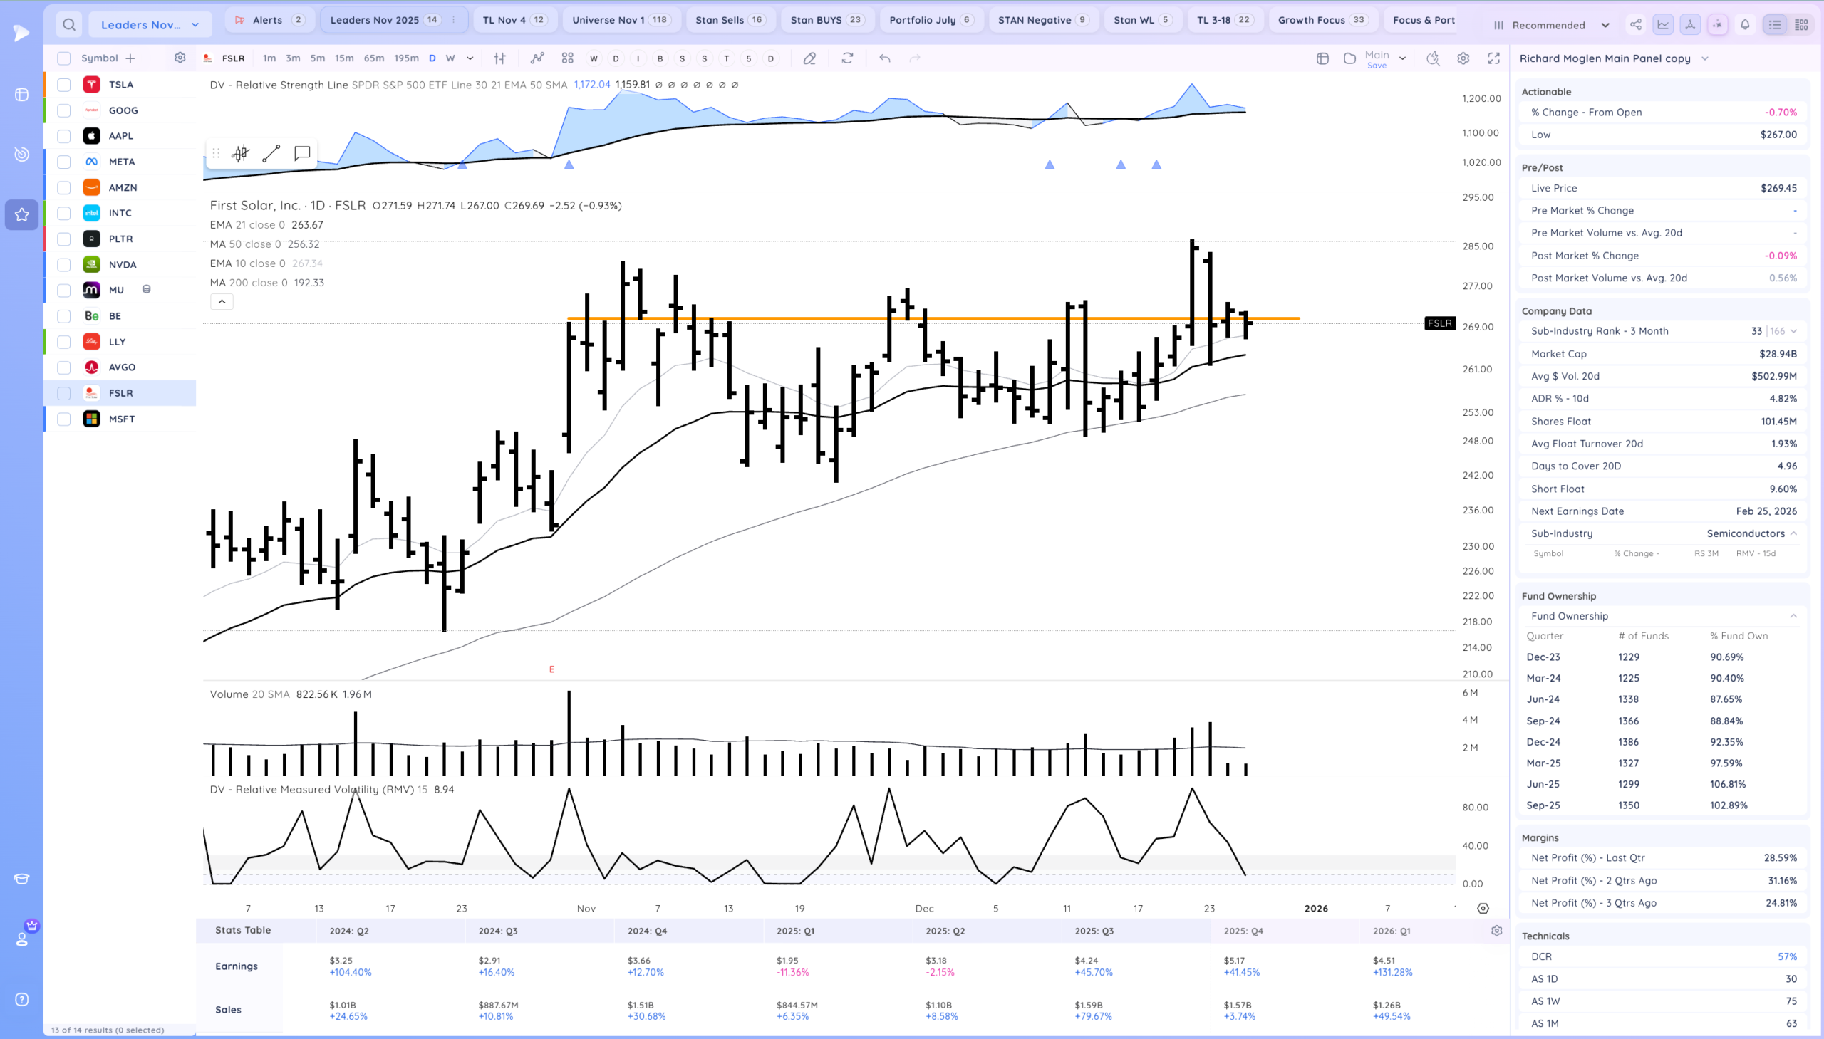Click the undo arrow in chart toolbar
The height and width of the screenshot is (1039, 1824).
pyautogui.click(x=884, y=58)
